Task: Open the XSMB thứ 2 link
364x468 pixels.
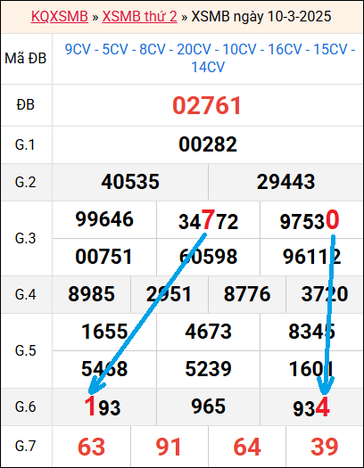Action: (139, 16)
